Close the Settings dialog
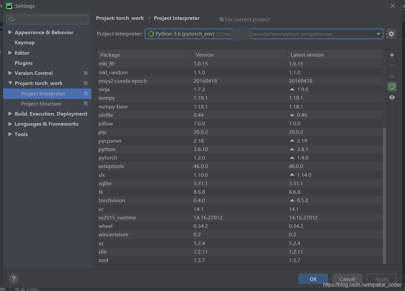Image resolution: width=405 pixels, height=291 pixels. point(393,6)
